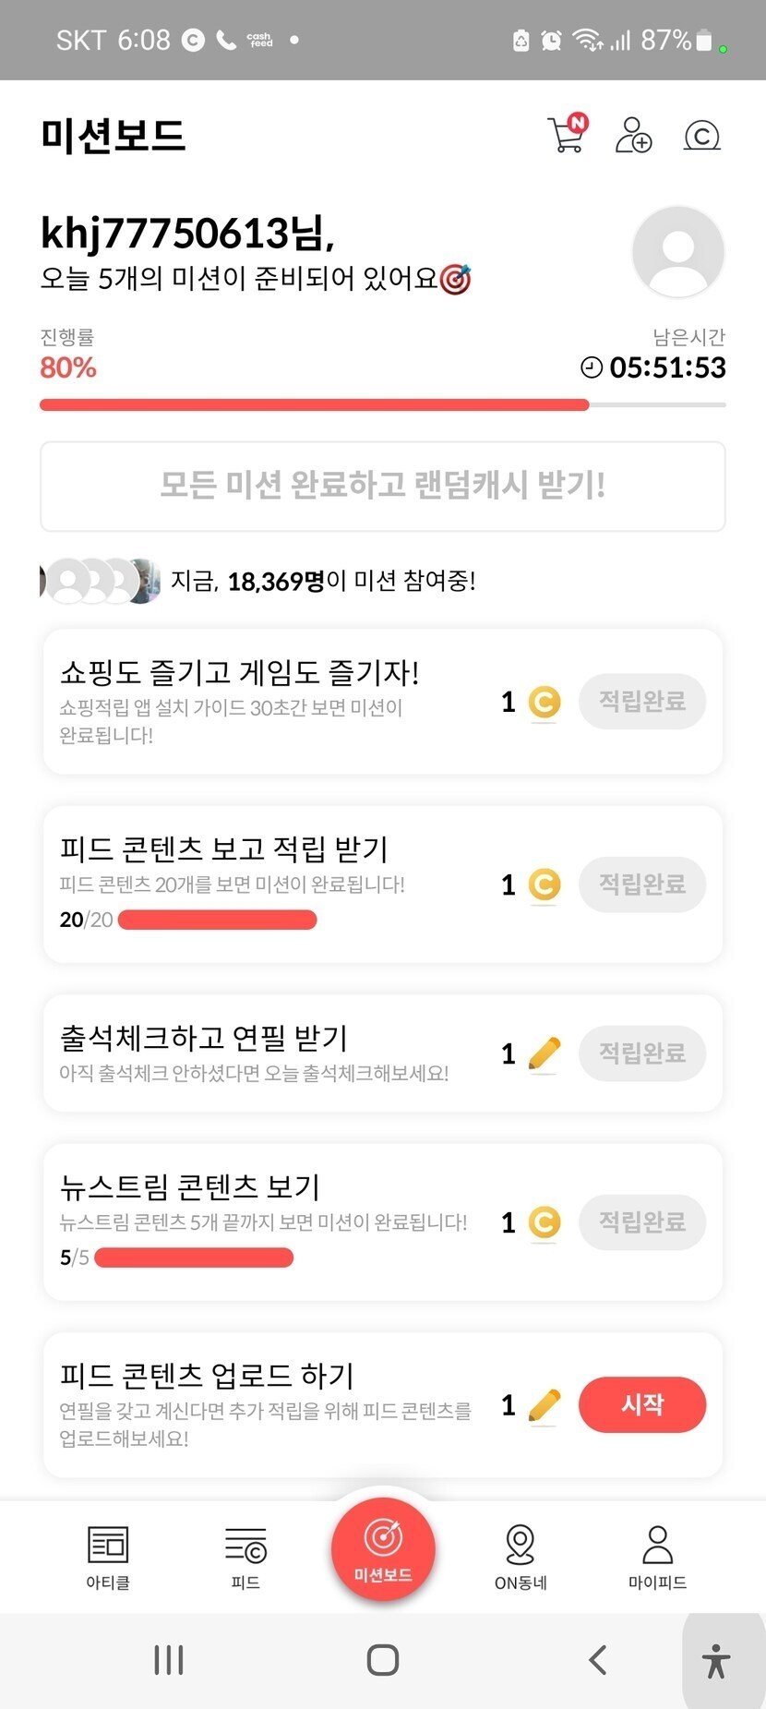This screenshot has width=766, height=1709.
Task: Open the cash coin icon in header
Action: pos(701,136)
